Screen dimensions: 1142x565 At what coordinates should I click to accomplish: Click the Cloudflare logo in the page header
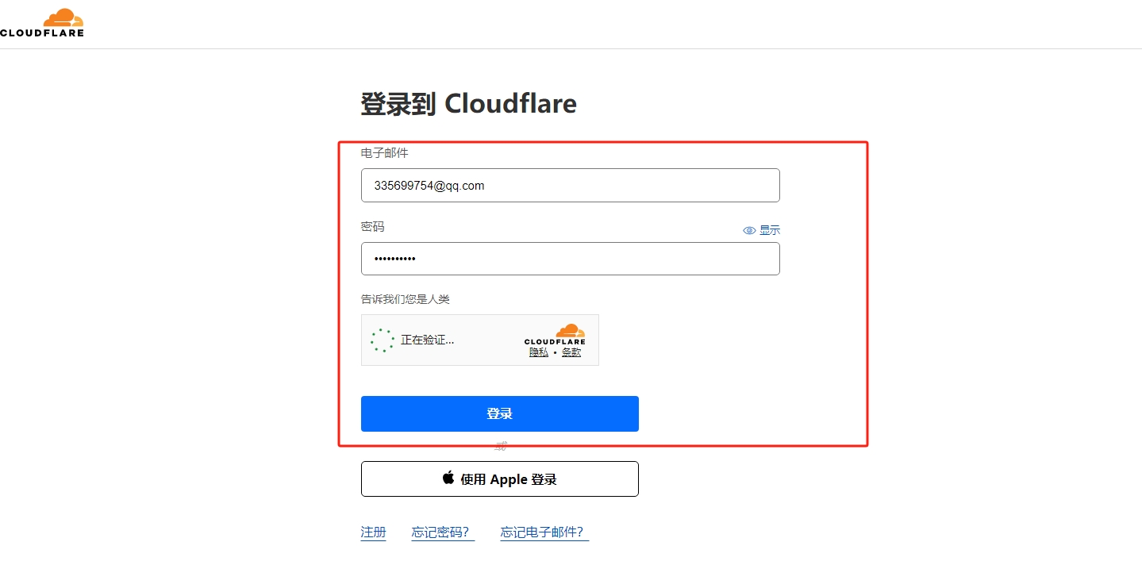(x=42, y=23)
